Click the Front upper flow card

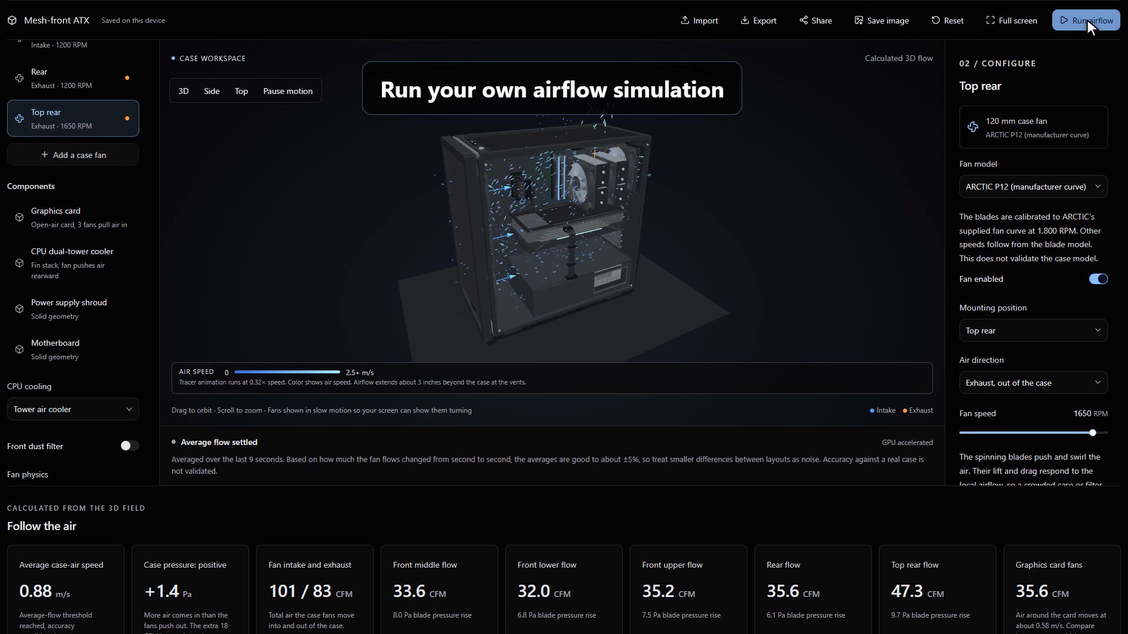[x=689, y=589]
